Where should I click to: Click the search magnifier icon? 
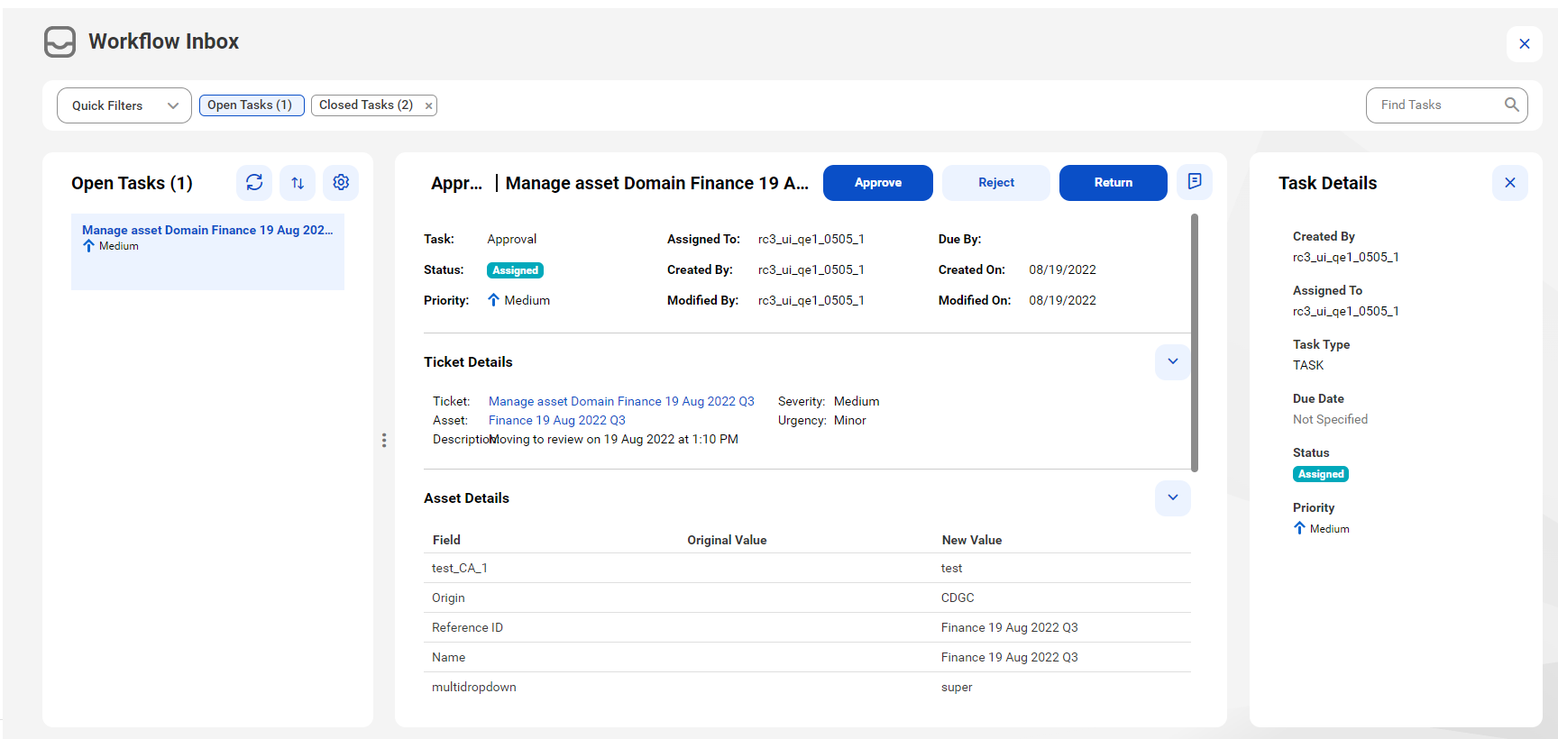coord(1512,105)
